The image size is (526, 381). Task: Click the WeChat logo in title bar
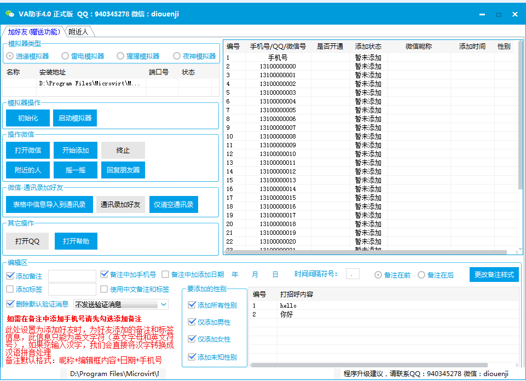click(x=10, y=14)
